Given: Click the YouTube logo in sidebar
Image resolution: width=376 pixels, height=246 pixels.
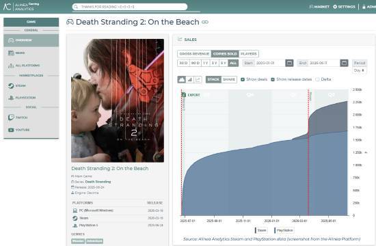Looking at the screenshot, I should point(11,130).
